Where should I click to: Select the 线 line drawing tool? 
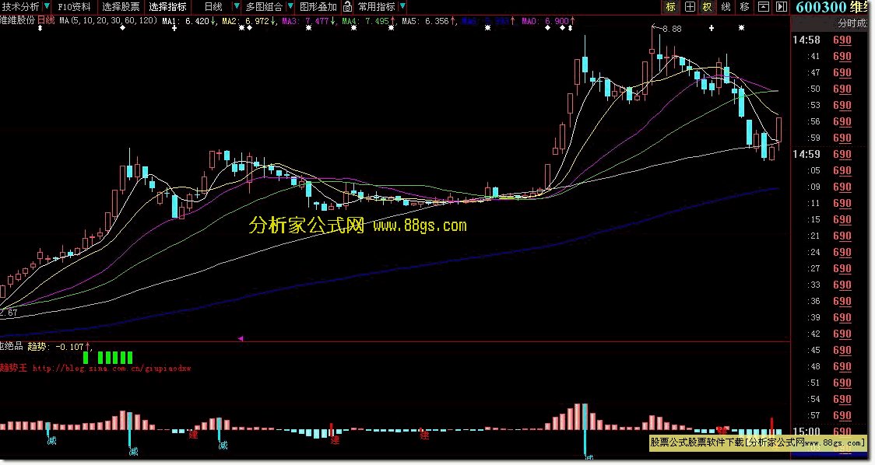(726, 7)
